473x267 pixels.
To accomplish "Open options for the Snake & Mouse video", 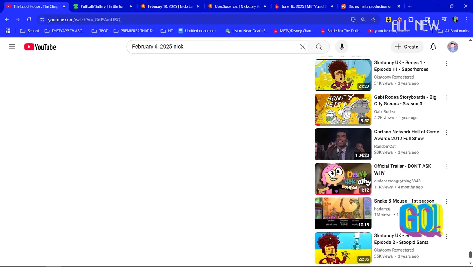I will (x=447, y=201).
